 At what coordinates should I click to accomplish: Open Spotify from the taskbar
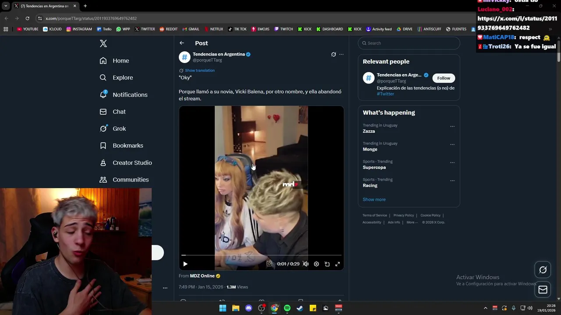click(x=287, y=308)
